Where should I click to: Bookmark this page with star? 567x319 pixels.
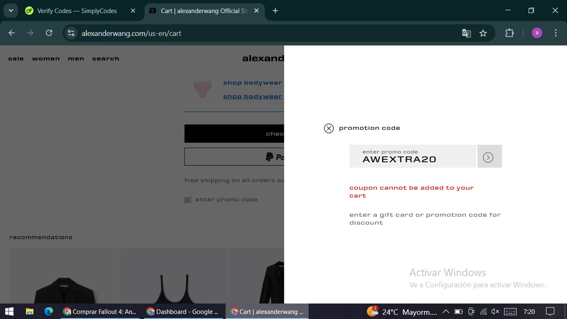click(x=483, y=33)
